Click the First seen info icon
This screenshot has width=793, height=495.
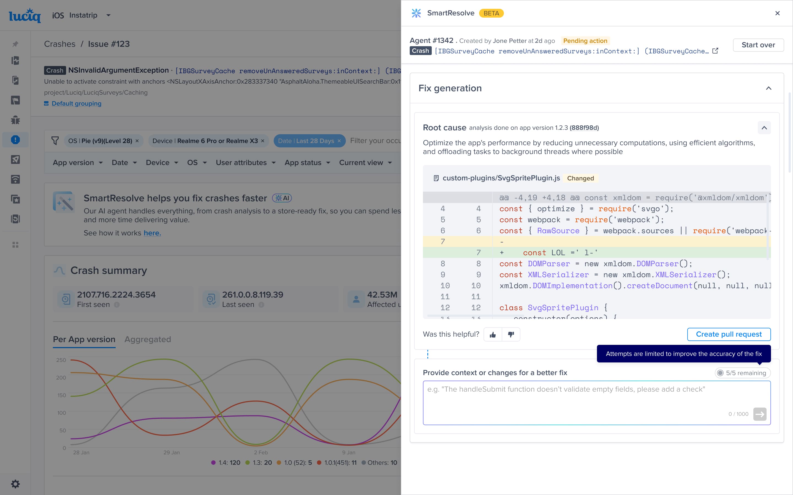[x=117, y=304]
